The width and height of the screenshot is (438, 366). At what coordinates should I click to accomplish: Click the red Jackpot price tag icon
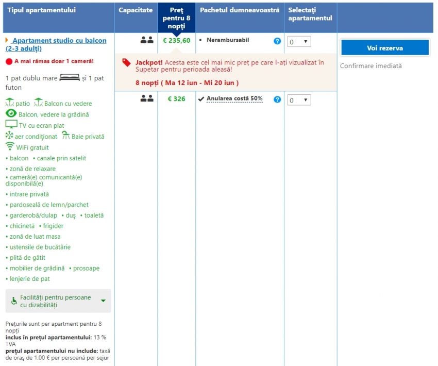pos(126,62)
